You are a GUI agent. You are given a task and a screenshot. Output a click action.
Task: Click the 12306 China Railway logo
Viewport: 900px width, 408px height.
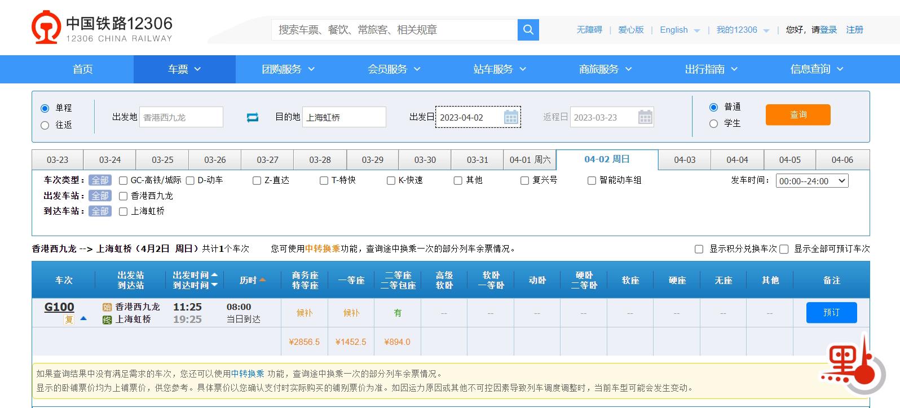tap(102, 28)
